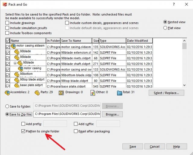This screenshot has width=193, height=155.
Task: Click the Select / Replace... button
Action: click(x=166, y=93)
